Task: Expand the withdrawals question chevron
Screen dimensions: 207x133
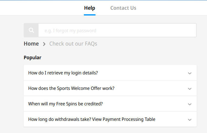Action: [190, 120]
